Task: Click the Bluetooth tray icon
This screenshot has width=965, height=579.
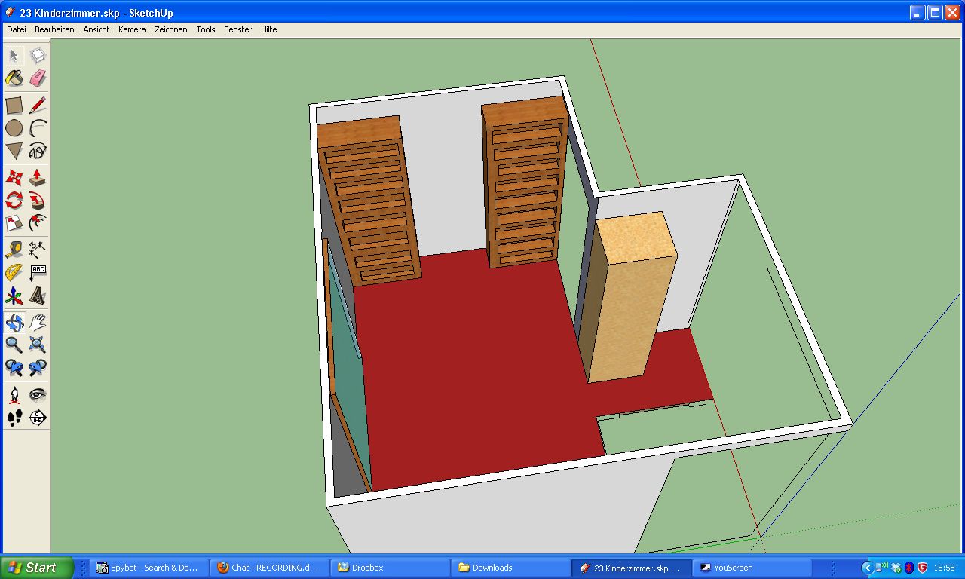Action: pyautogui.click(x=909, y=568)
